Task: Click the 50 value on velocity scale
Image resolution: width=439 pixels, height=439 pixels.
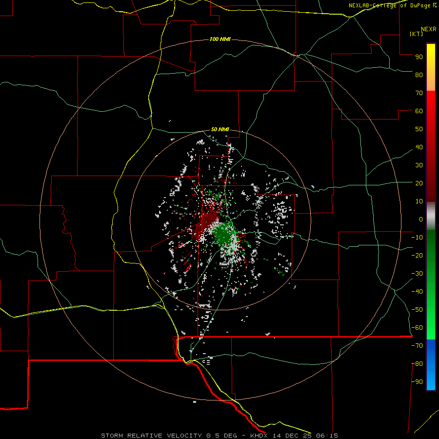Action: coord(419,129)
